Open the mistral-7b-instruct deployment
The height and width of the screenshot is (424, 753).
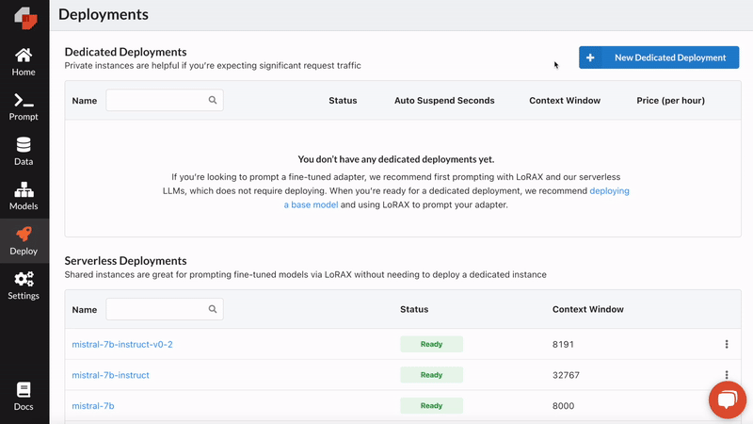point(110,375)
